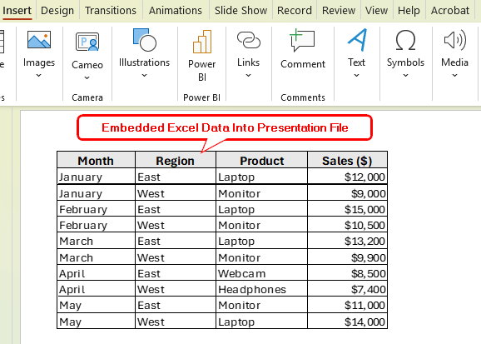This screenshot has width=481, height=344.
Task: Click the $9,000 sales cell
Action: (x=347, y=193)
